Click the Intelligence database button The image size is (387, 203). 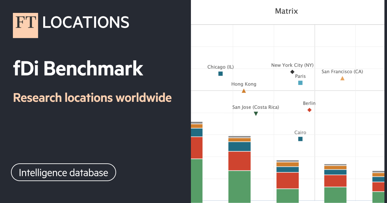pos(63,172)
